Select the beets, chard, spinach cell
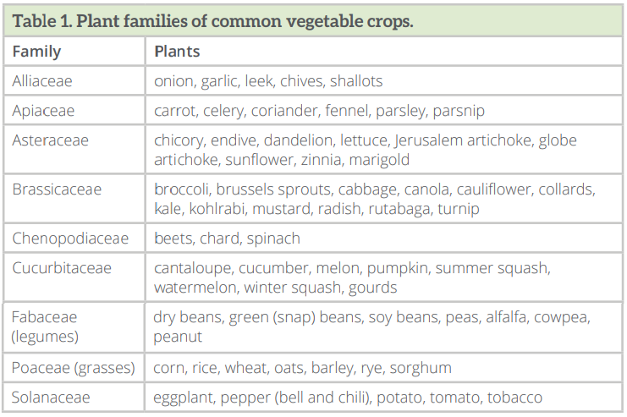627x417 pixels. pos(227,238)
